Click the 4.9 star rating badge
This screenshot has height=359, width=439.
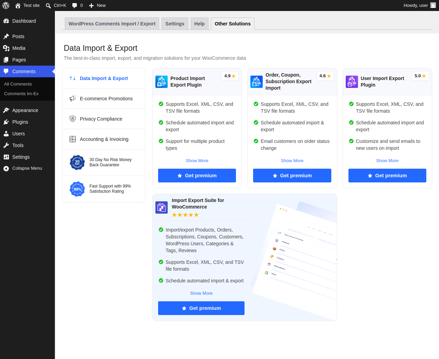click(x=230, y=76)
